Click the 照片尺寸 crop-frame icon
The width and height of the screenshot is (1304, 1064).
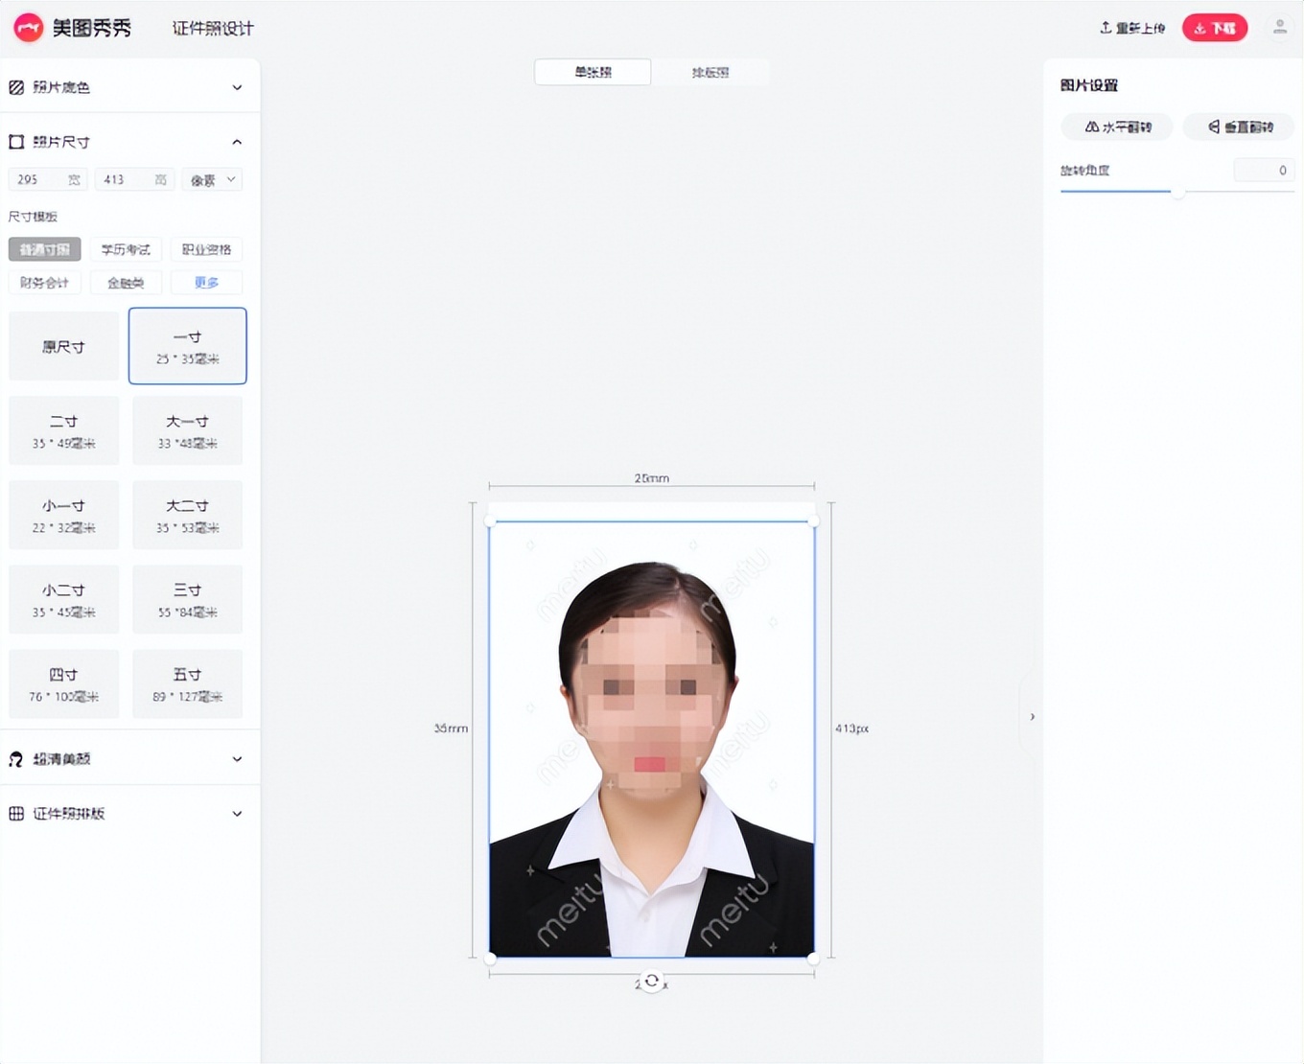click(15, 141)
